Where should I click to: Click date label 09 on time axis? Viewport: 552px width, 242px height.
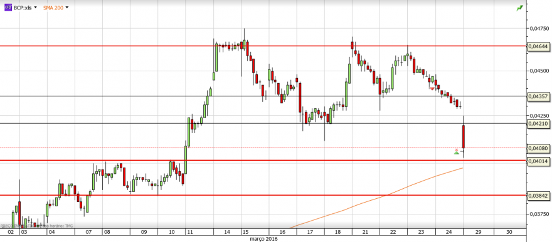(x=144, y=232)
